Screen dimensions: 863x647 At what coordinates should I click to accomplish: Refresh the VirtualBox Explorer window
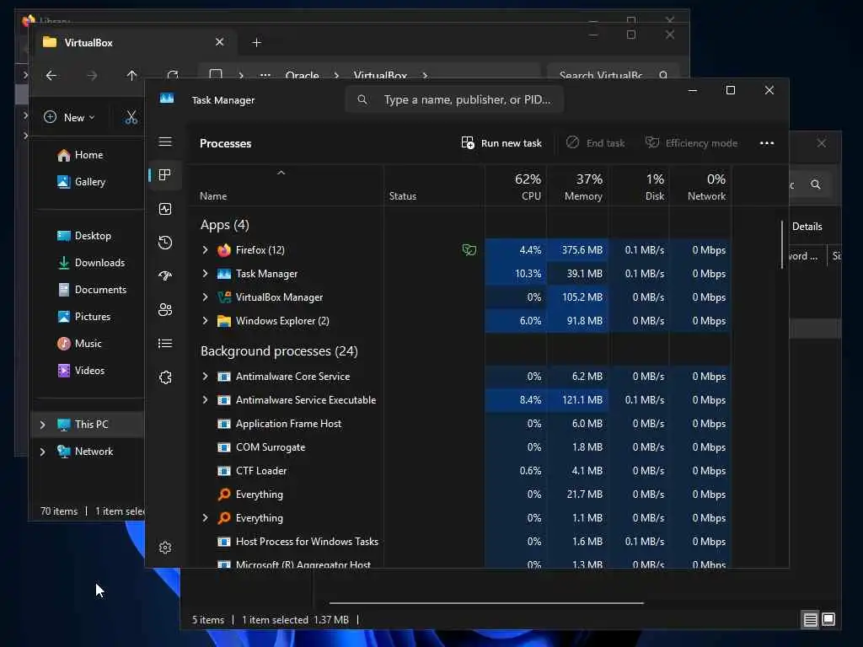172,75
